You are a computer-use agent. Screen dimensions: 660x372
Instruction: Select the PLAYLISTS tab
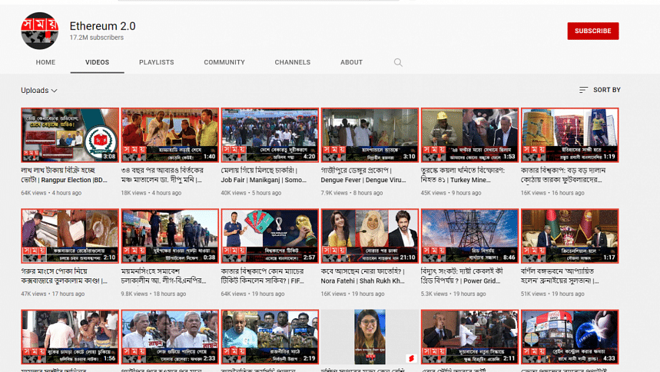157,62
